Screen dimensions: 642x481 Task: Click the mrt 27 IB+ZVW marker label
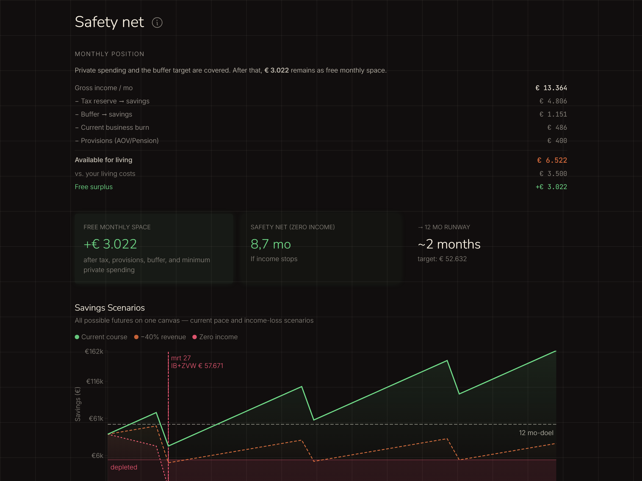[x=197, y=362]
